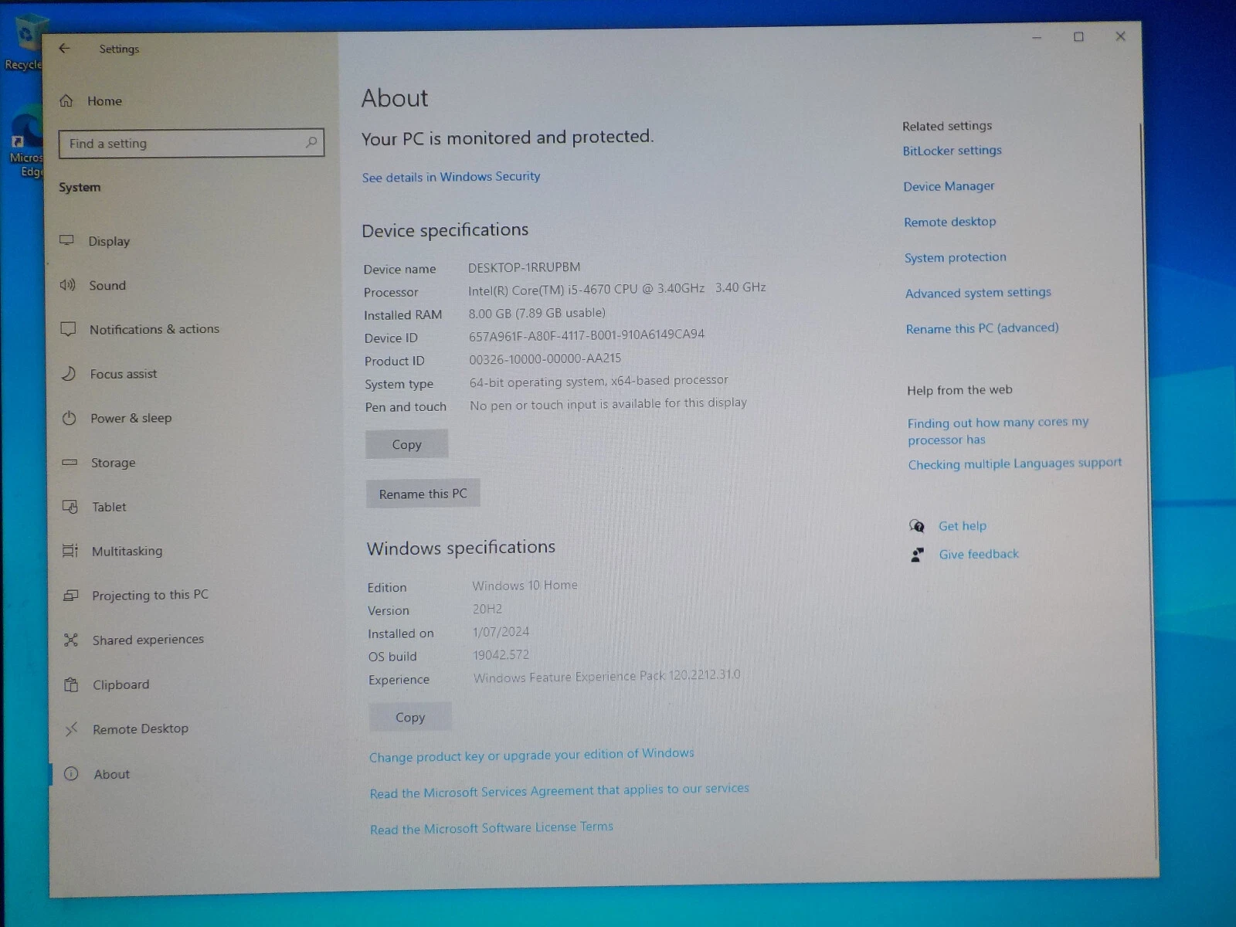The width and height of the screenshot is (1236, 927).
Task: Open See details in Windows Security
Action: (x=451, y=177)
